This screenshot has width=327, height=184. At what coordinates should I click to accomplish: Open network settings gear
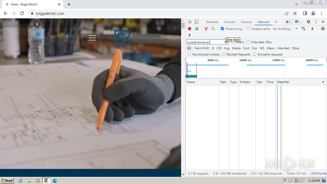coord(323,29)
